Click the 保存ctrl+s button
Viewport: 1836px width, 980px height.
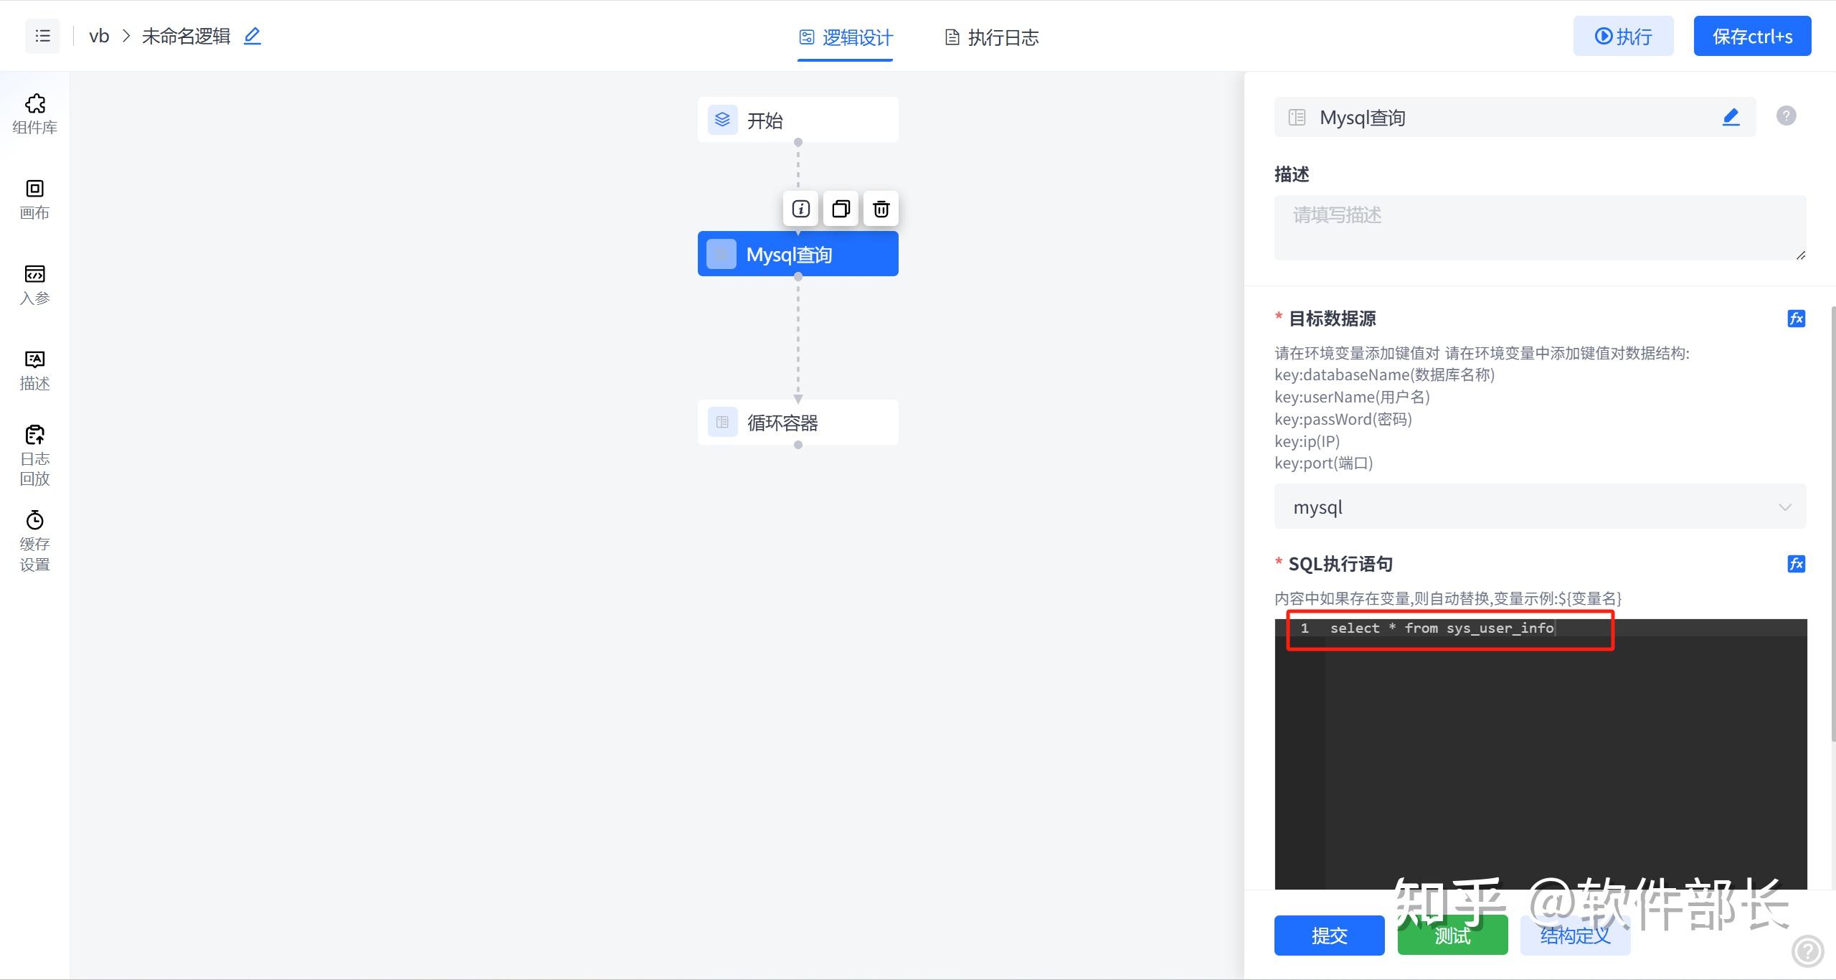1753,36
